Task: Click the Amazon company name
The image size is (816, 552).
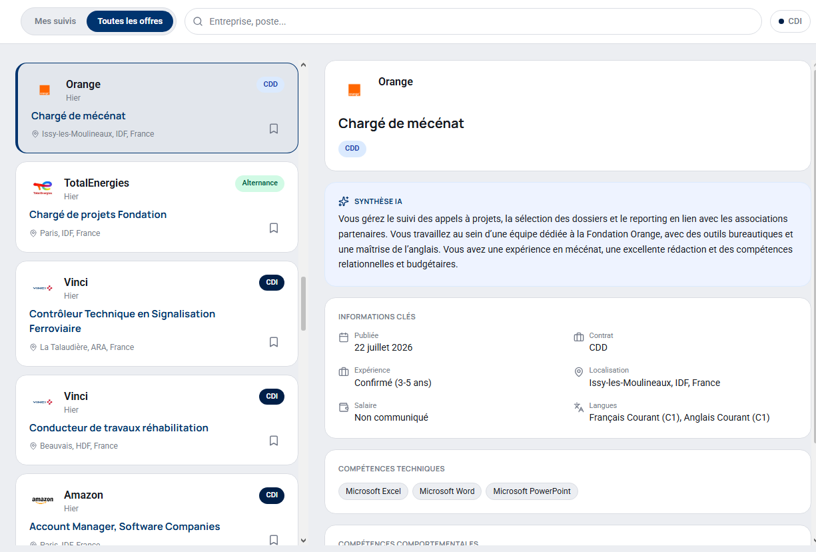Action: coord(83,495)
